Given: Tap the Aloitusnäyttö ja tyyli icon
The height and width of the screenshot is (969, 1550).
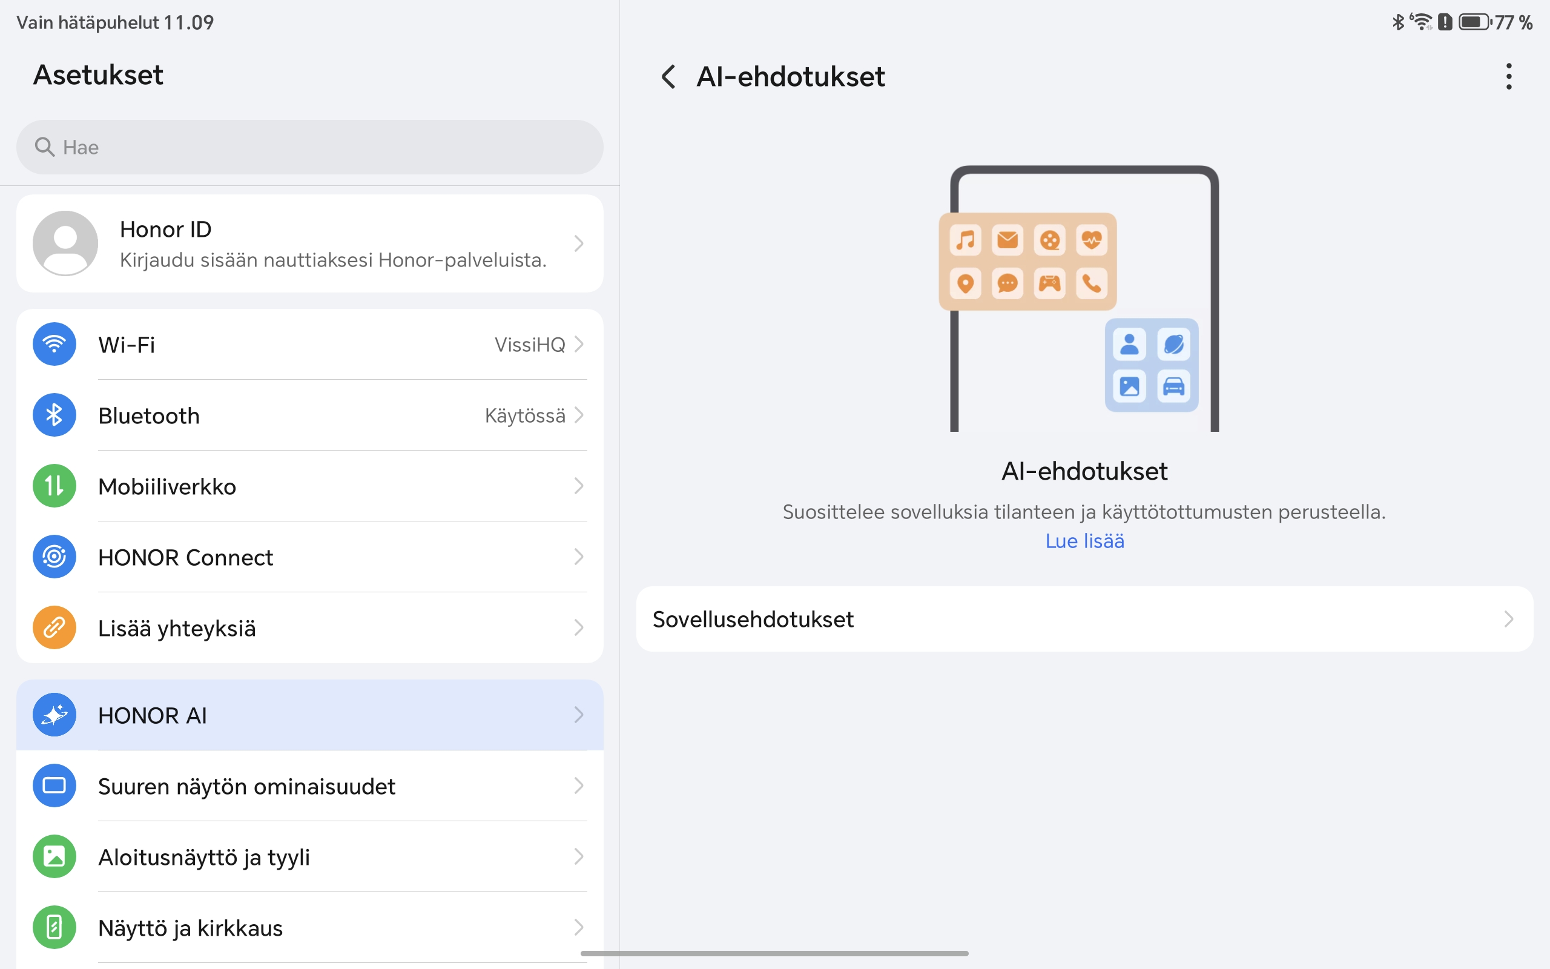Looking at the screenshot, I should tap(54, 856).
